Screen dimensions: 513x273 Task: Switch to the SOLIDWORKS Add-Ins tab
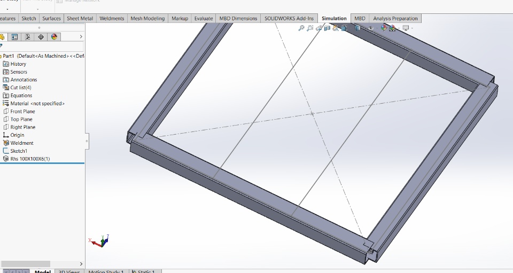[x=289, y=18]
